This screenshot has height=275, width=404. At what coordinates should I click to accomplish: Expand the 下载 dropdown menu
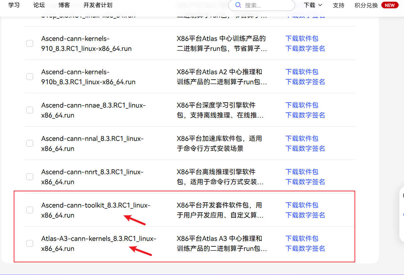pyautogui.click(x=313, y=5)
